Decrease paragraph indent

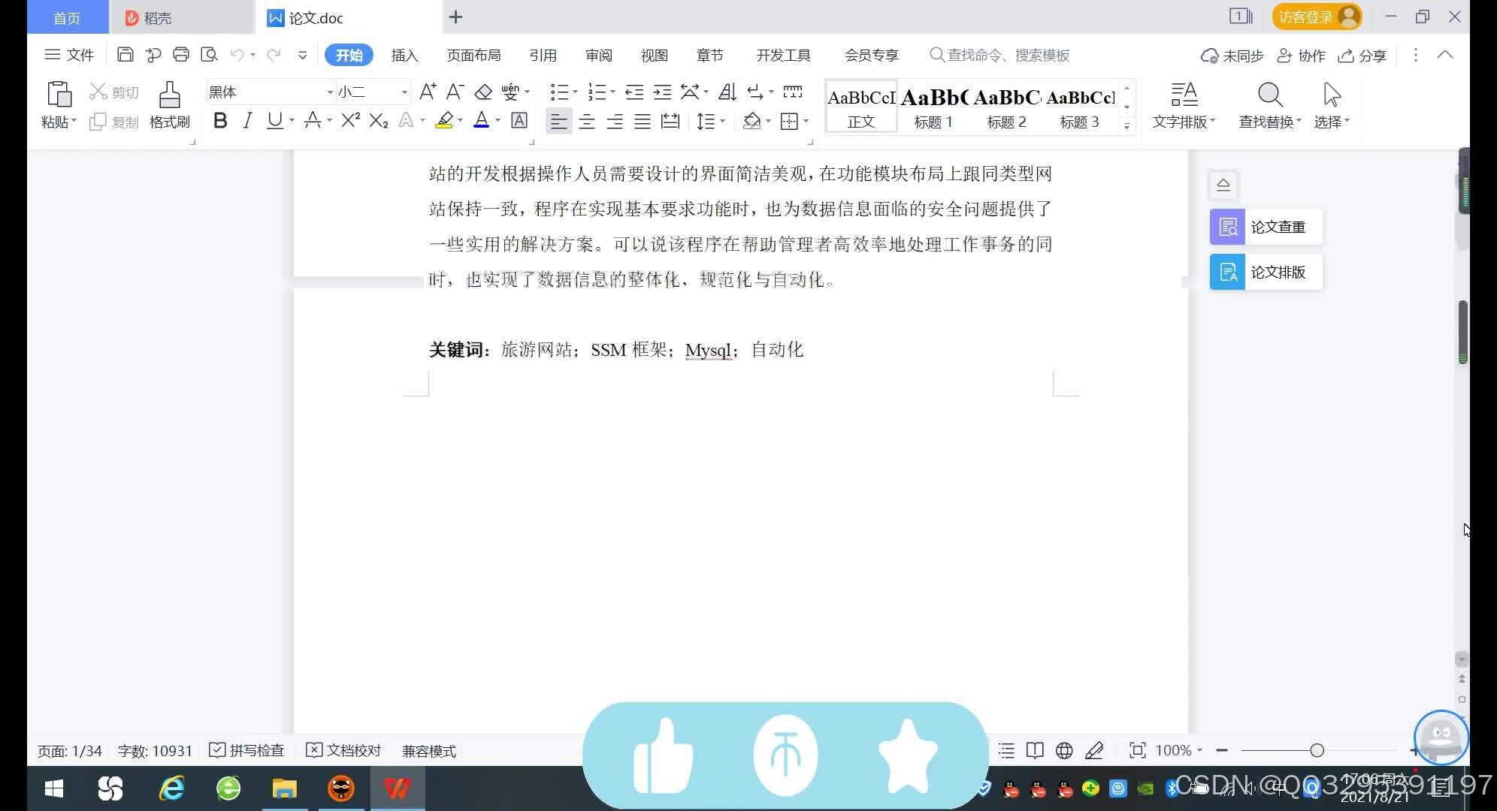coord(634,92)
